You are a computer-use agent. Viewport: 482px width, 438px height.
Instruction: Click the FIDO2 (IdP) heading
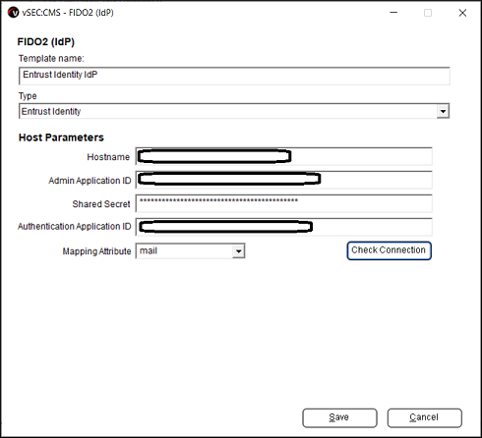(46, 42)
